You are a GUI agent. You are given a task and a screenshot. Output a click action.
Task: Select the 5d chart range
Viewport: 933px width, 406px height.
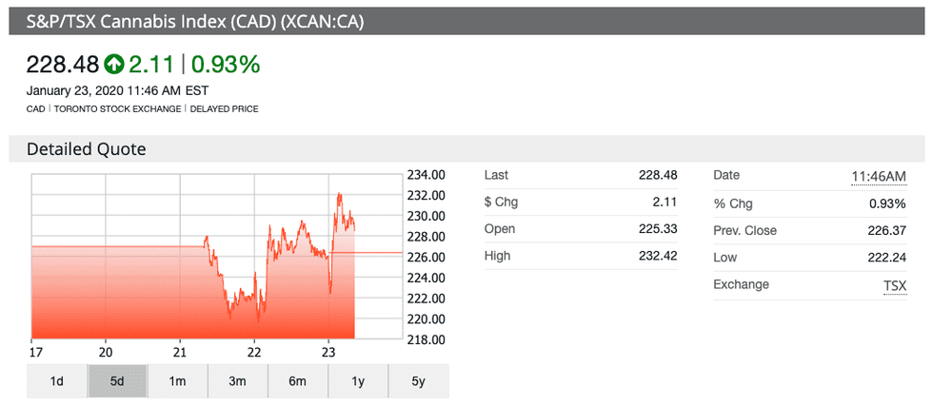click(117, 381)
